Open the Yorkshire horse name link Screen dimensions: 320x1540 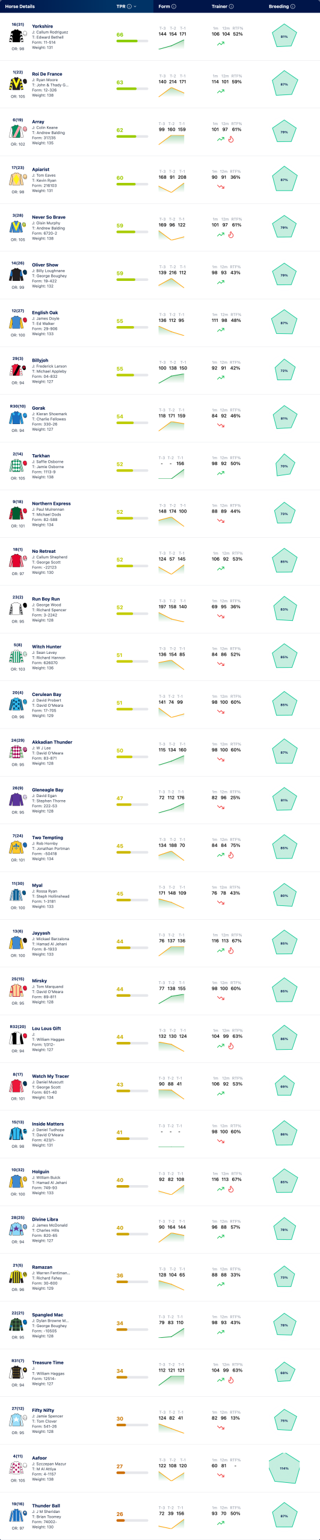pos(42,26)
